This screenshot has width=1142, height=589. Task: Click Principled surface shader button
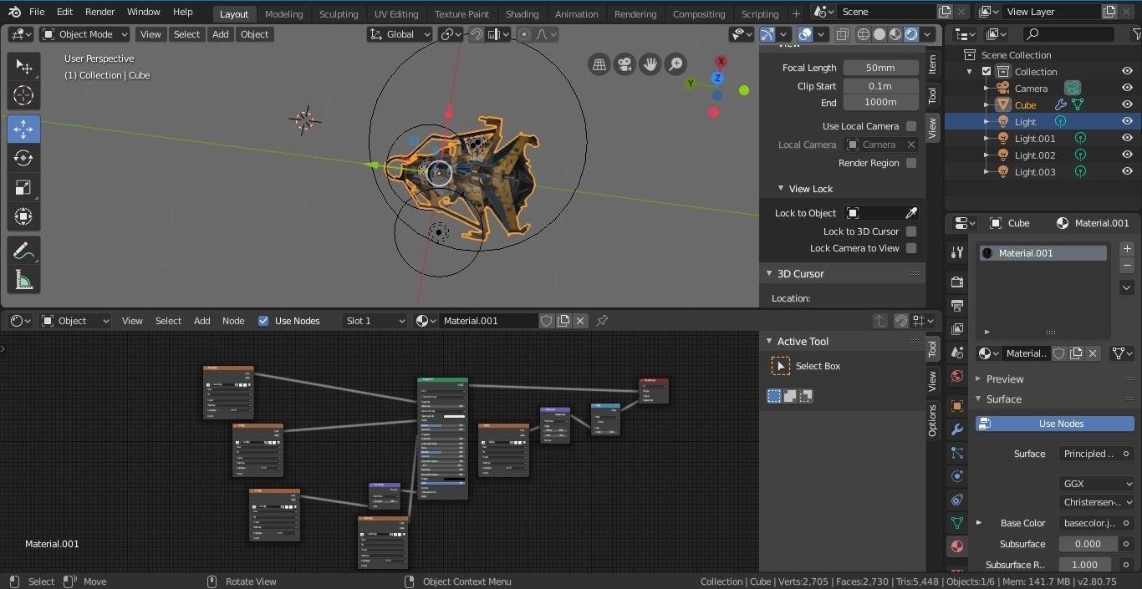point(1088,454)
